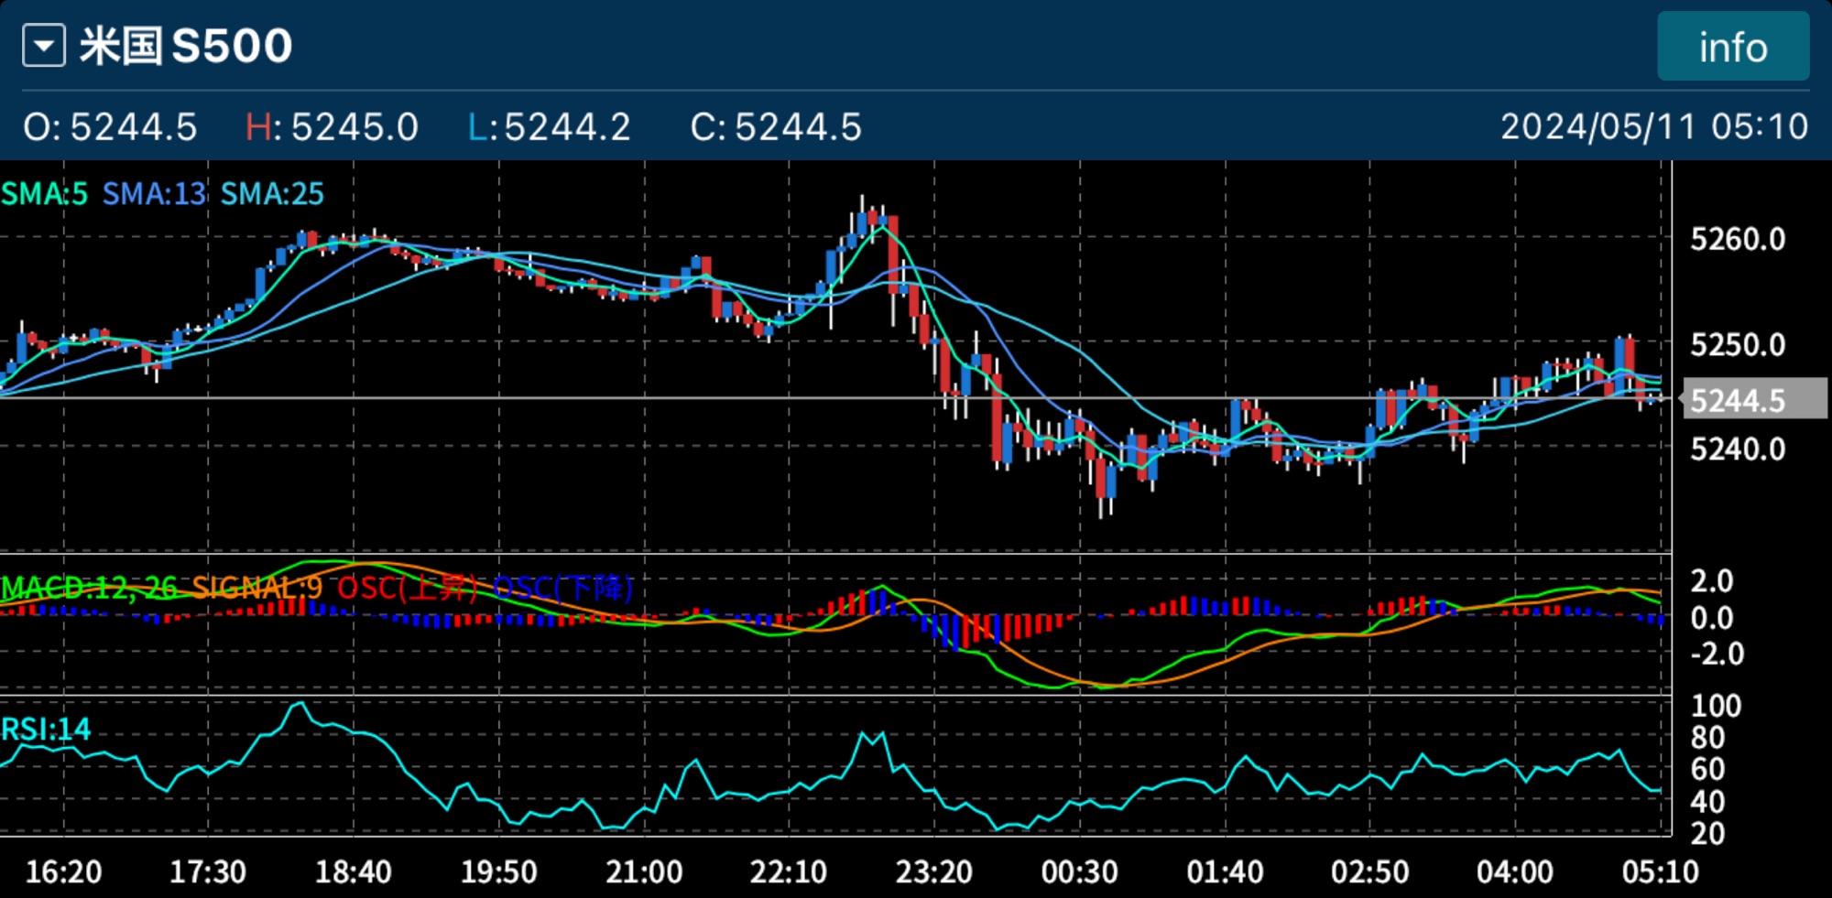Tap the OSC(上昇) legend label
The image size is (1832, 898).
pyautogui.click(x=408, y=588)
